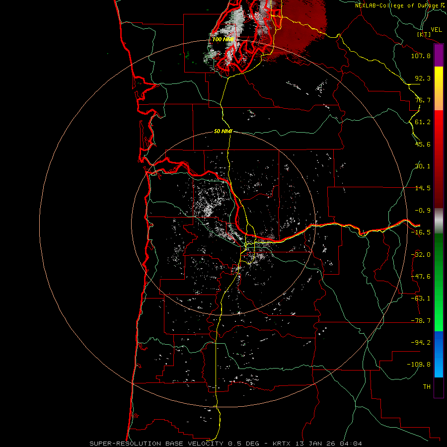
Task: Click the -16.5 value on velocity scale
Action: (421, 232)
